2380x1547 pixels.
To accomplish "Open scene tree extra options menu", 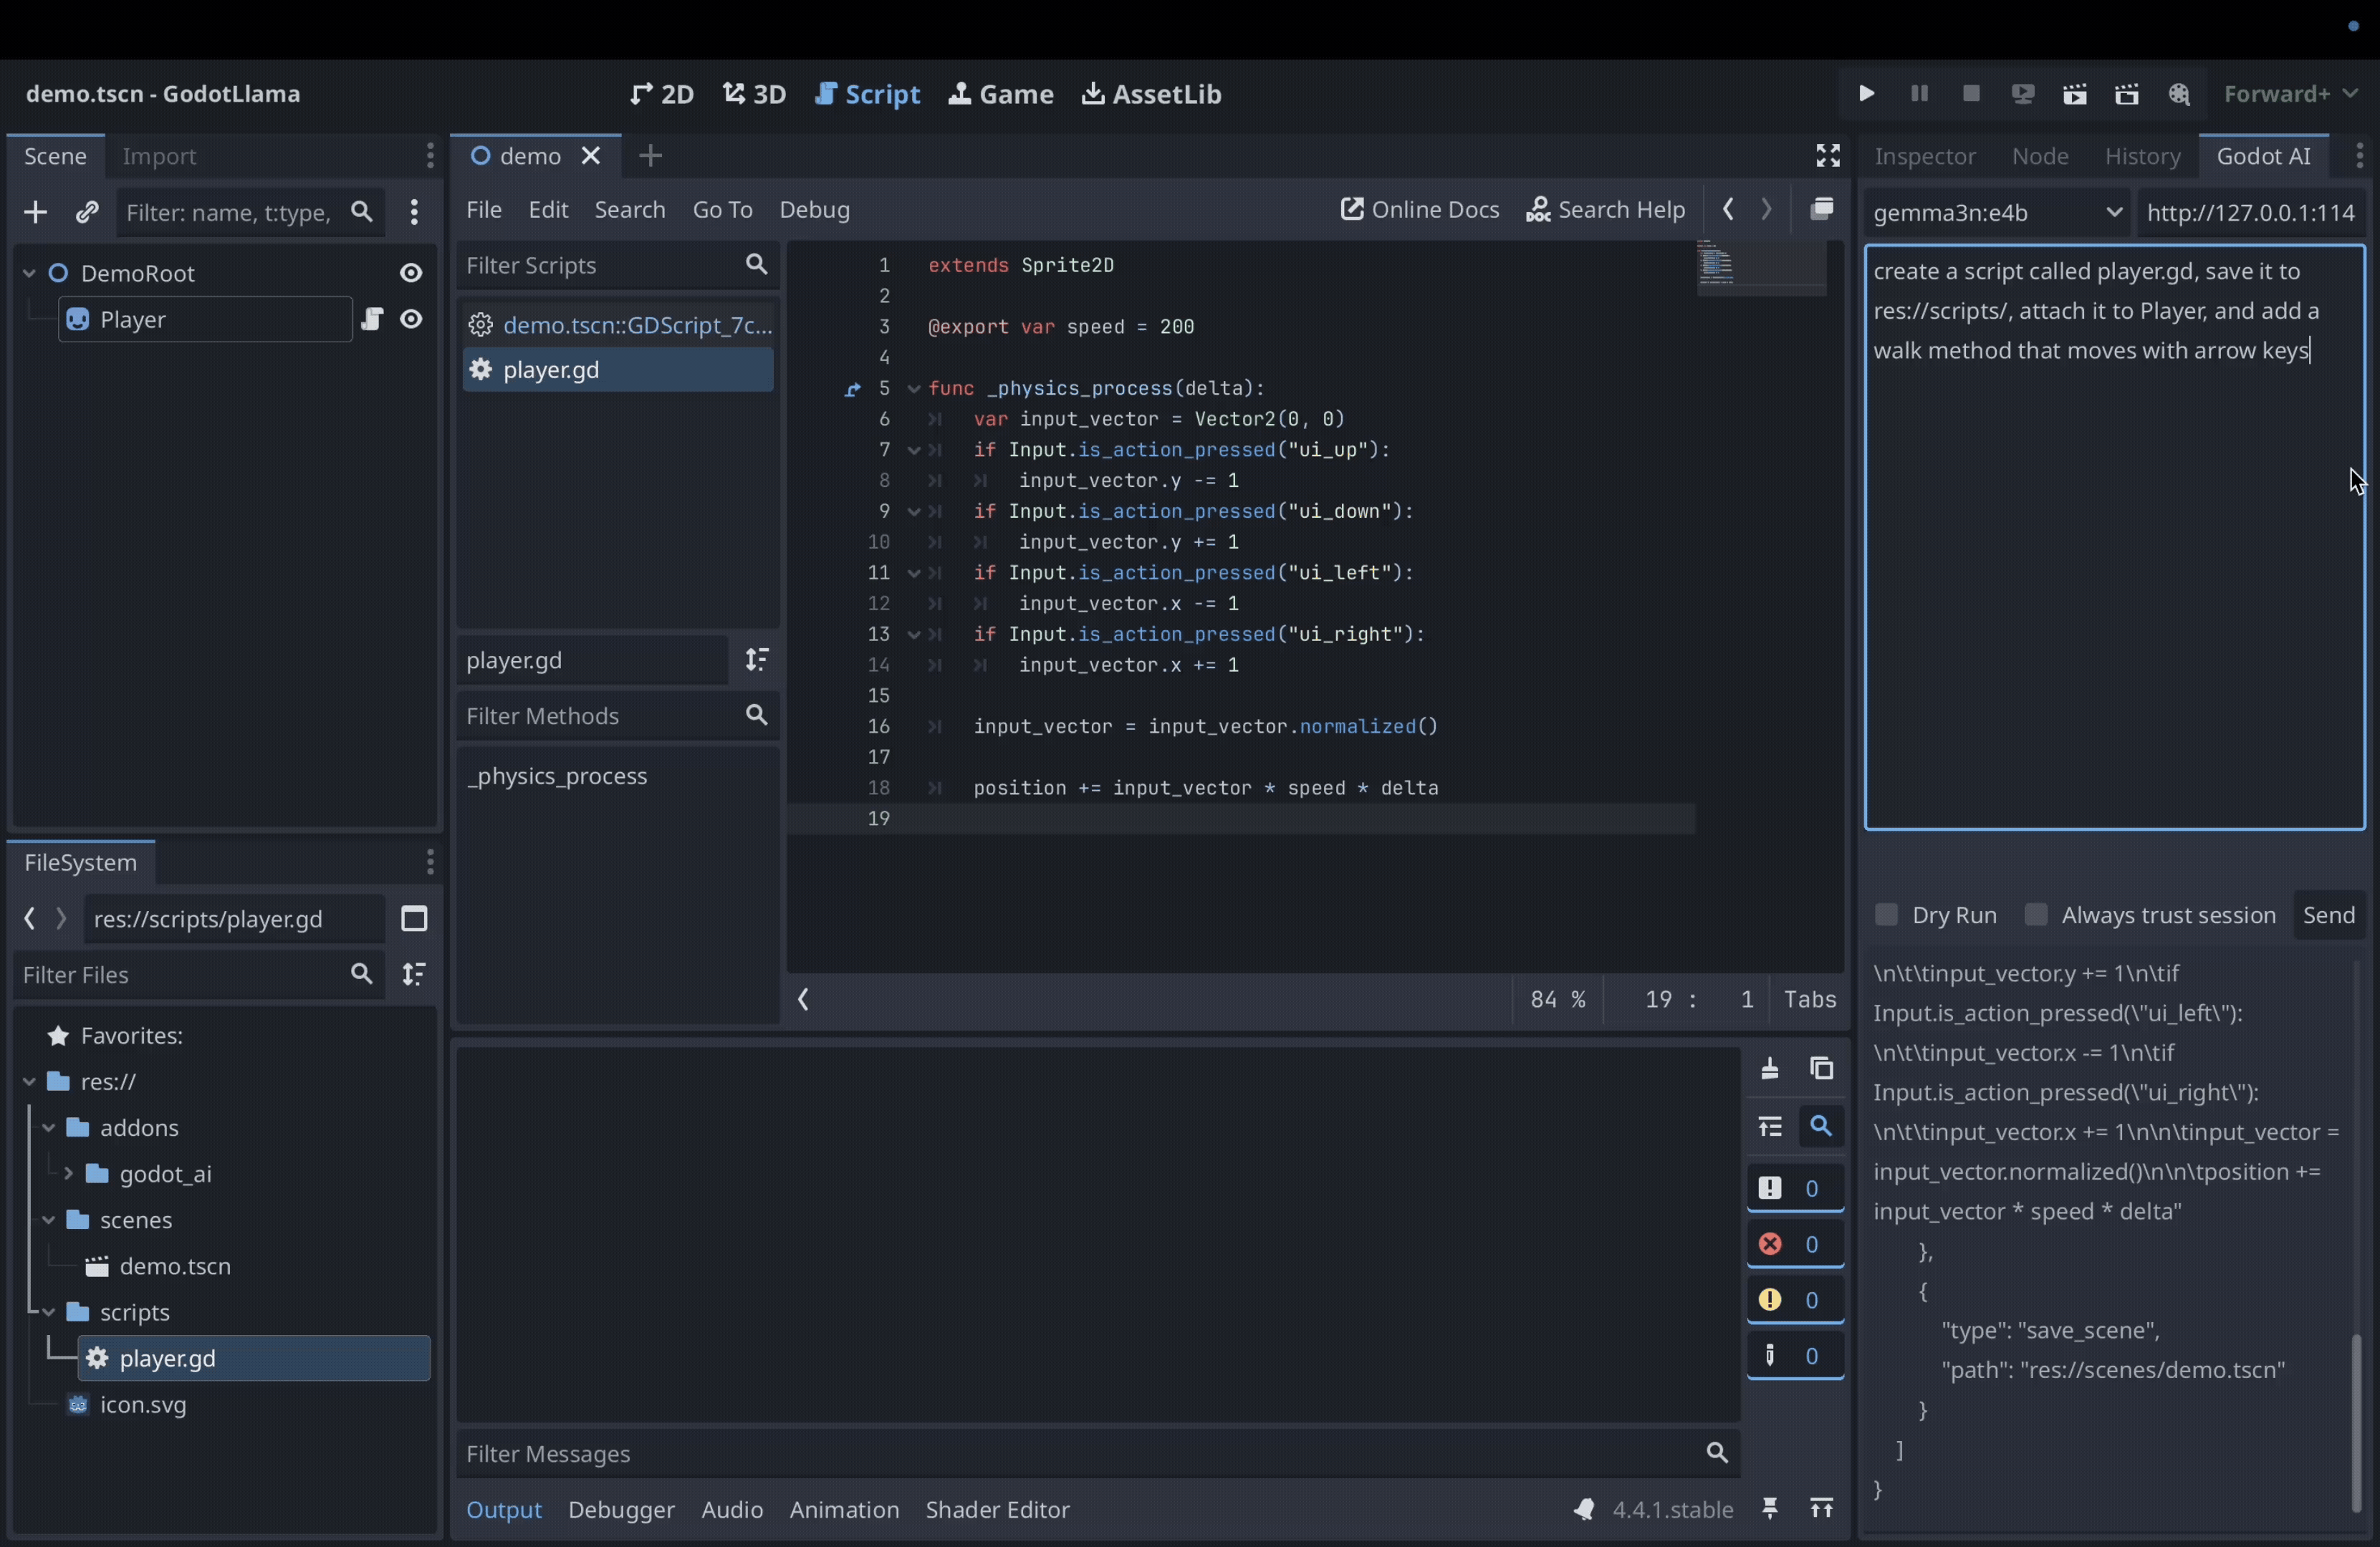I will click(414, 213).
